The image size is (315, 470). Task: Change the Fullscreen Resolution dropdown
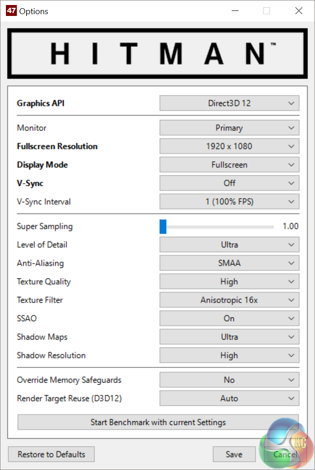[x=229, y=147]
